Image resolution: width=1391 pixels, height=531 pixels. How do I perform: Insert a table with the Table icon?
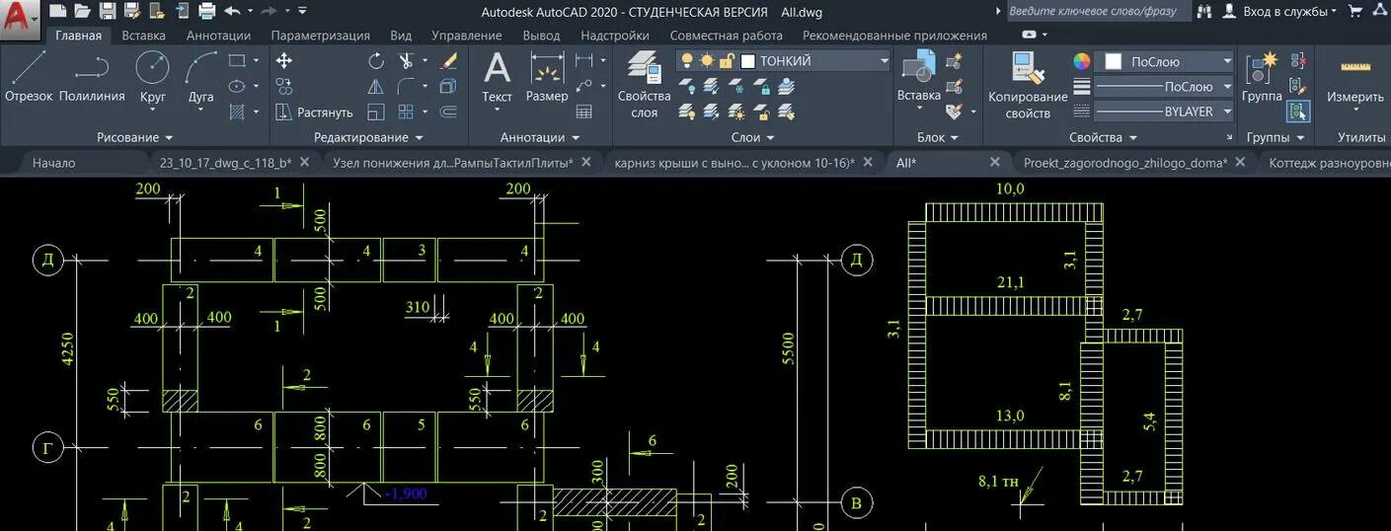[583, 112]
